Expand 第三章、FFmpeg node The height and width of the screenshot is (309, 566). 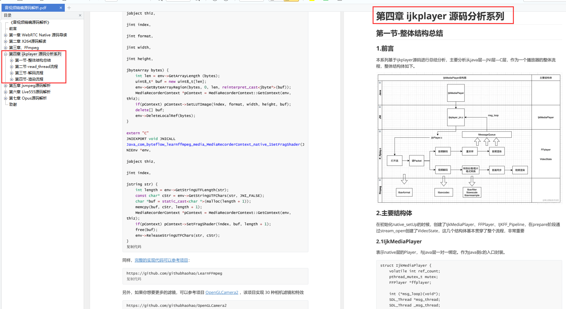(5, 48)
